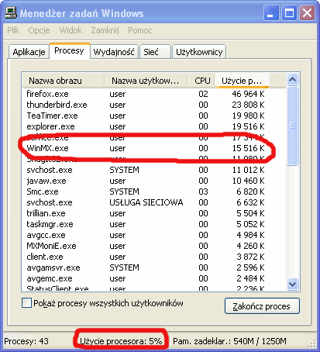Sort by CPU column header
The image size is (320, 352).
coord(201,81)
